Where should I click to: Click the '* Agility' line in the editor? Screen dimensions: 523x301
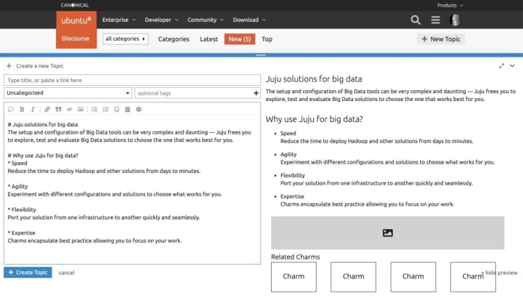click(x=17, y=187)
